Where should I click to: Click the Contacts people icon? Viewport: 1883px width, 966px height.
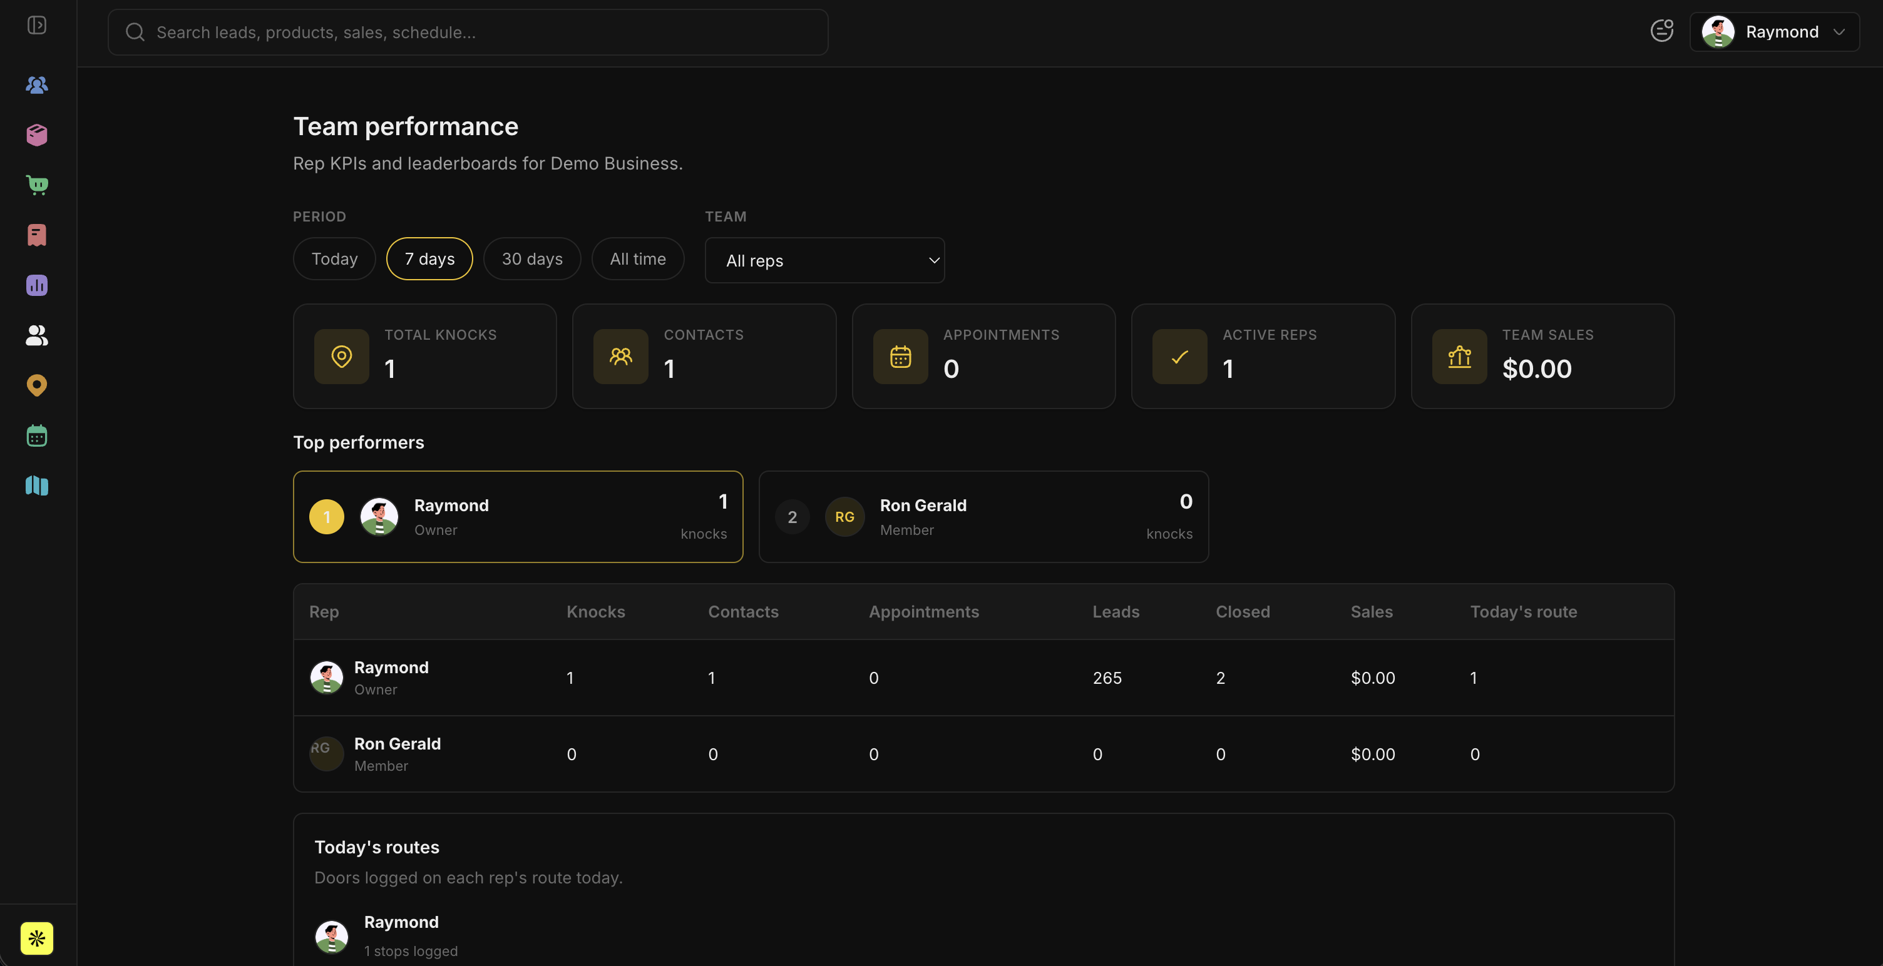point(620,357)
